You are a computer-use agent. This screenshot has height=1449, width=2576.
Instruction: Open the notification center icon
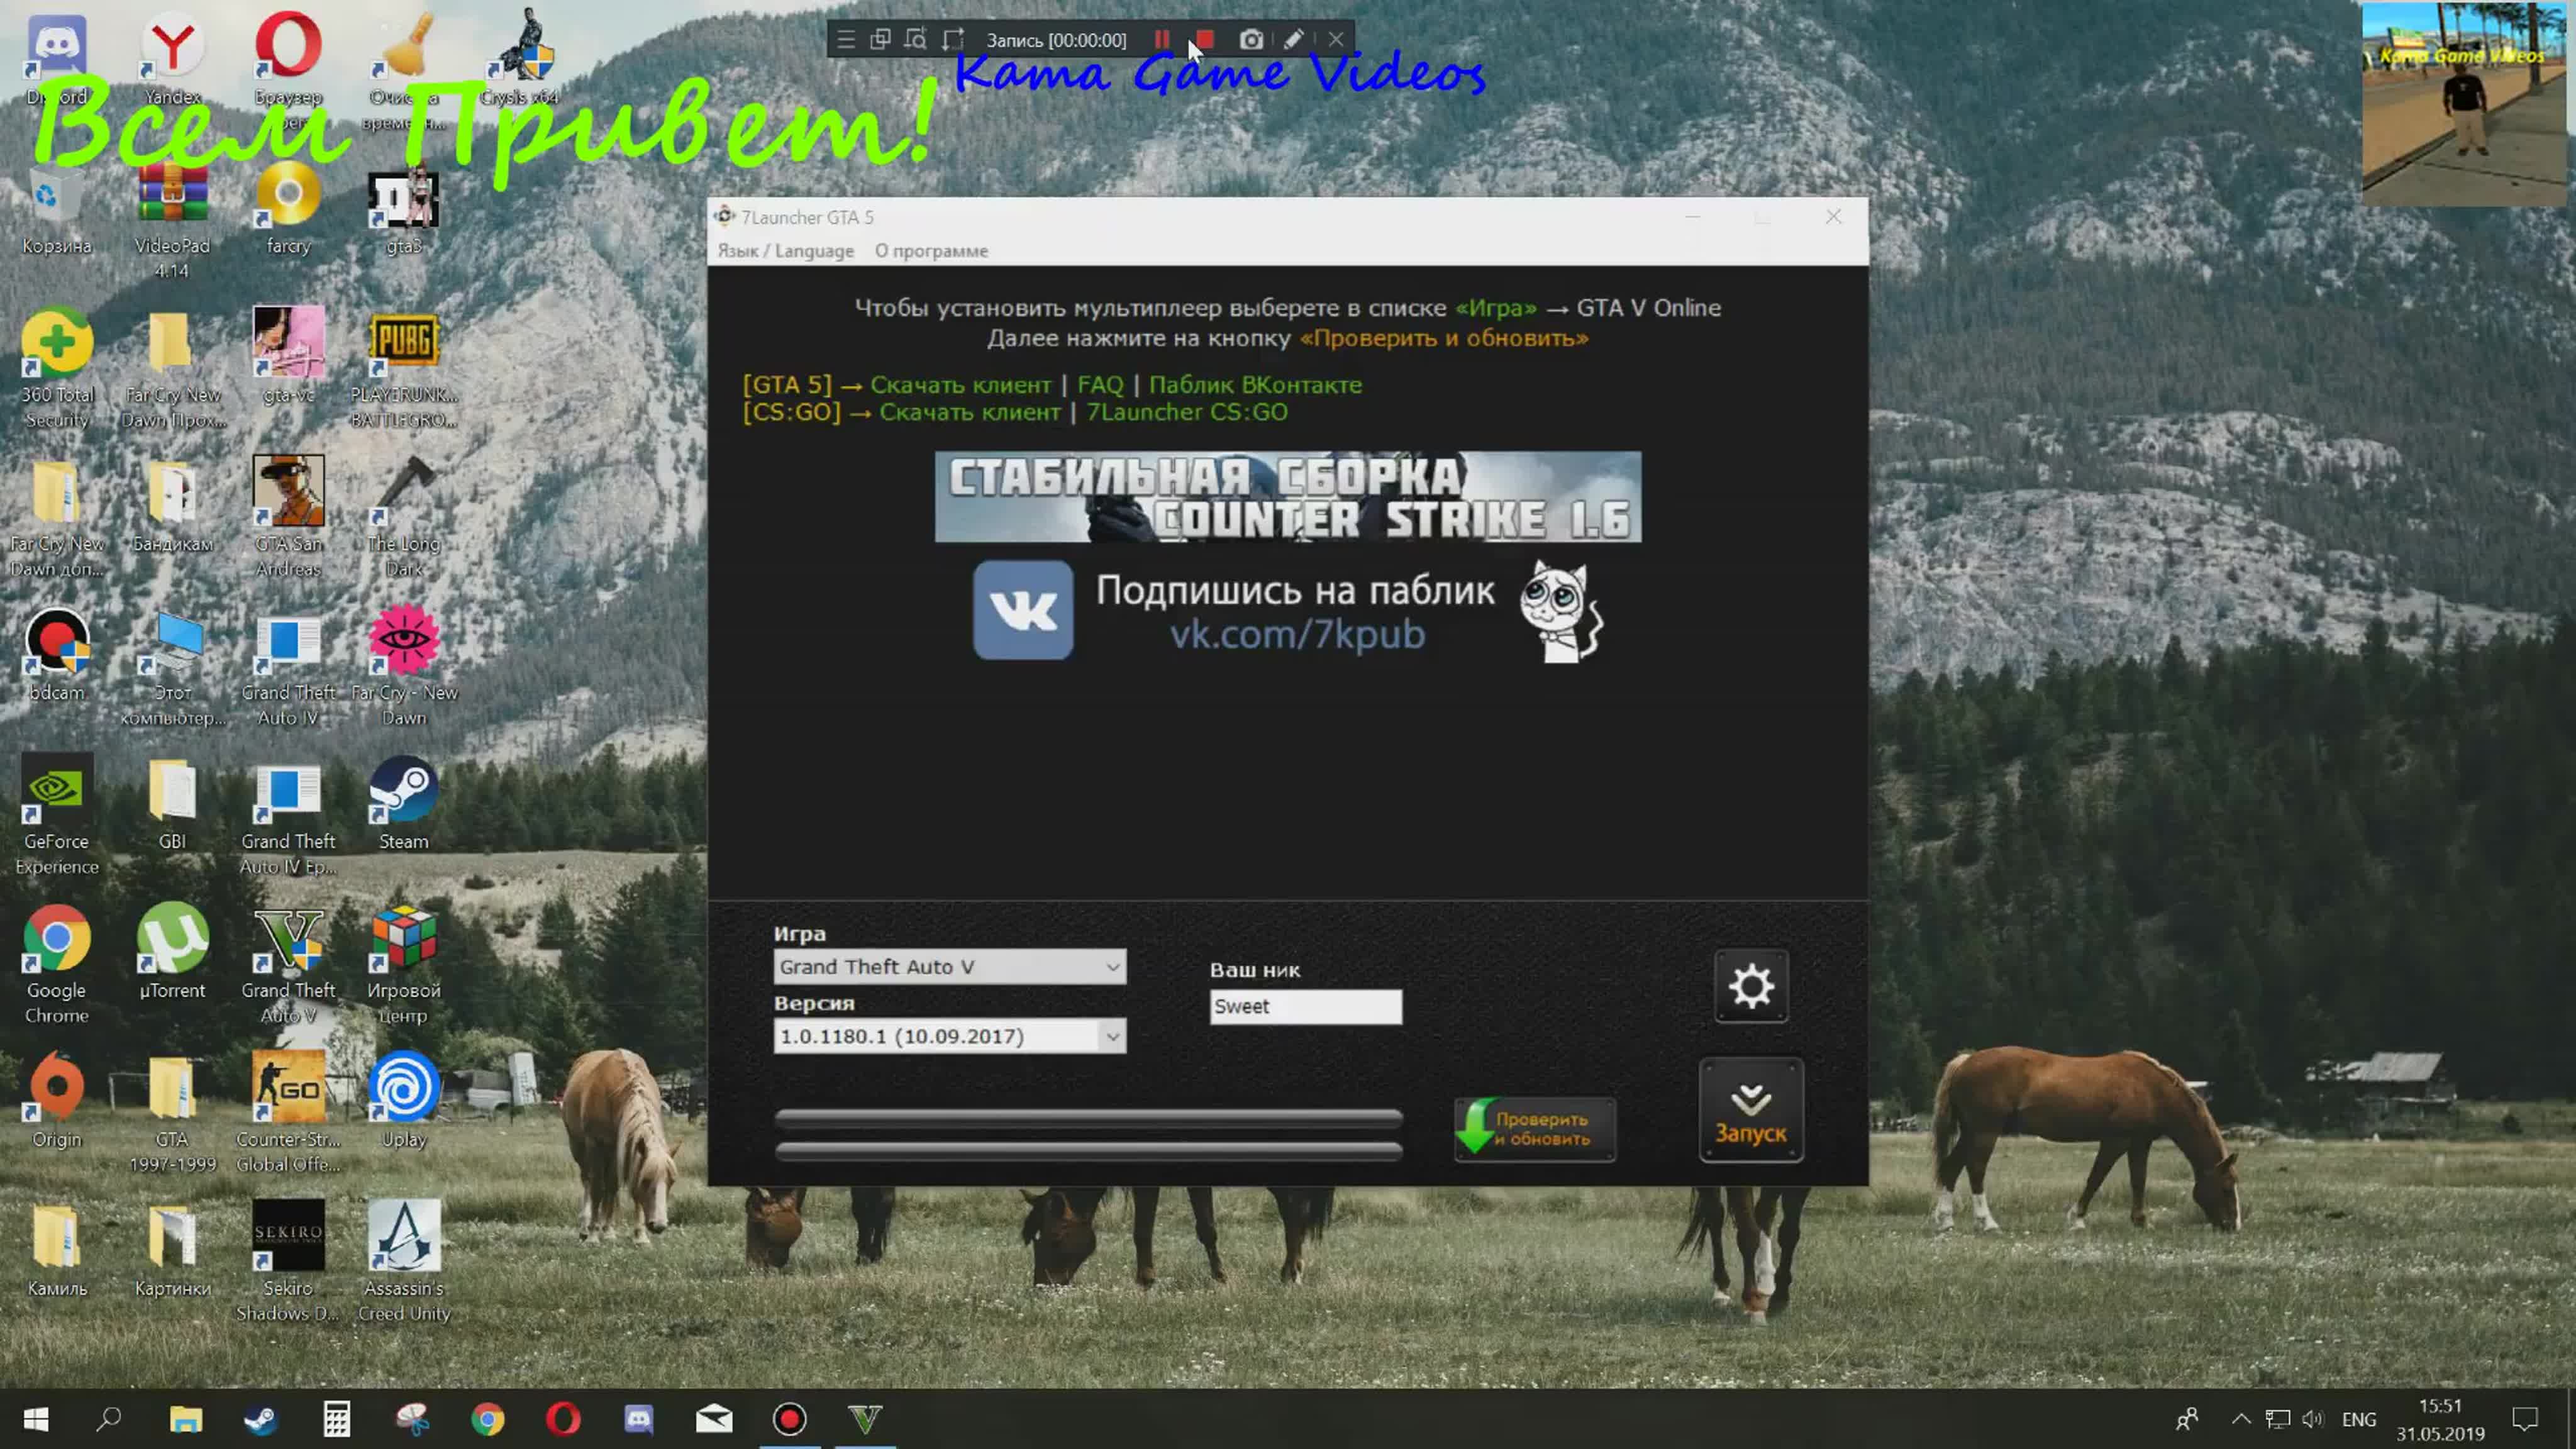tap(2525, 1419)
